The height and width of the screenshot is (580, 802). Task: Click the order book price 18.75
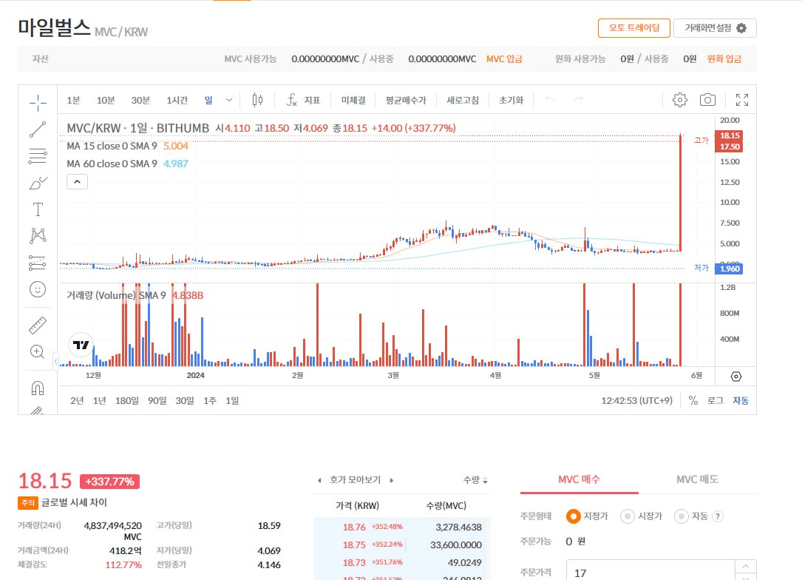pyautogui.click(x=354, y=544)
